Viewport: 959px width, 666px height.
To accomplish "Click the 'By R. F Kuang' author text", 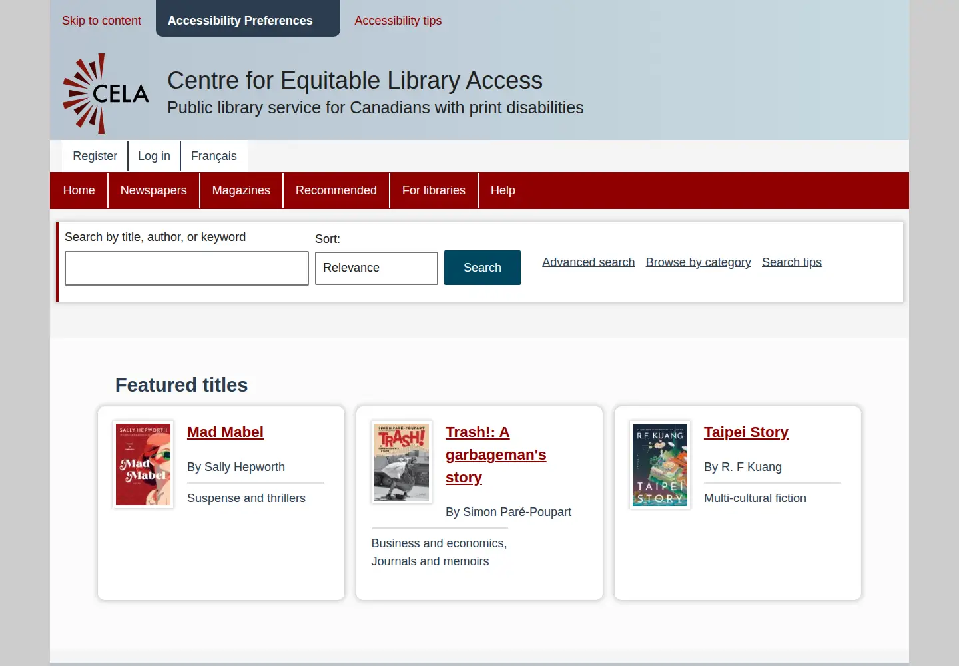I will coord(743,467).
